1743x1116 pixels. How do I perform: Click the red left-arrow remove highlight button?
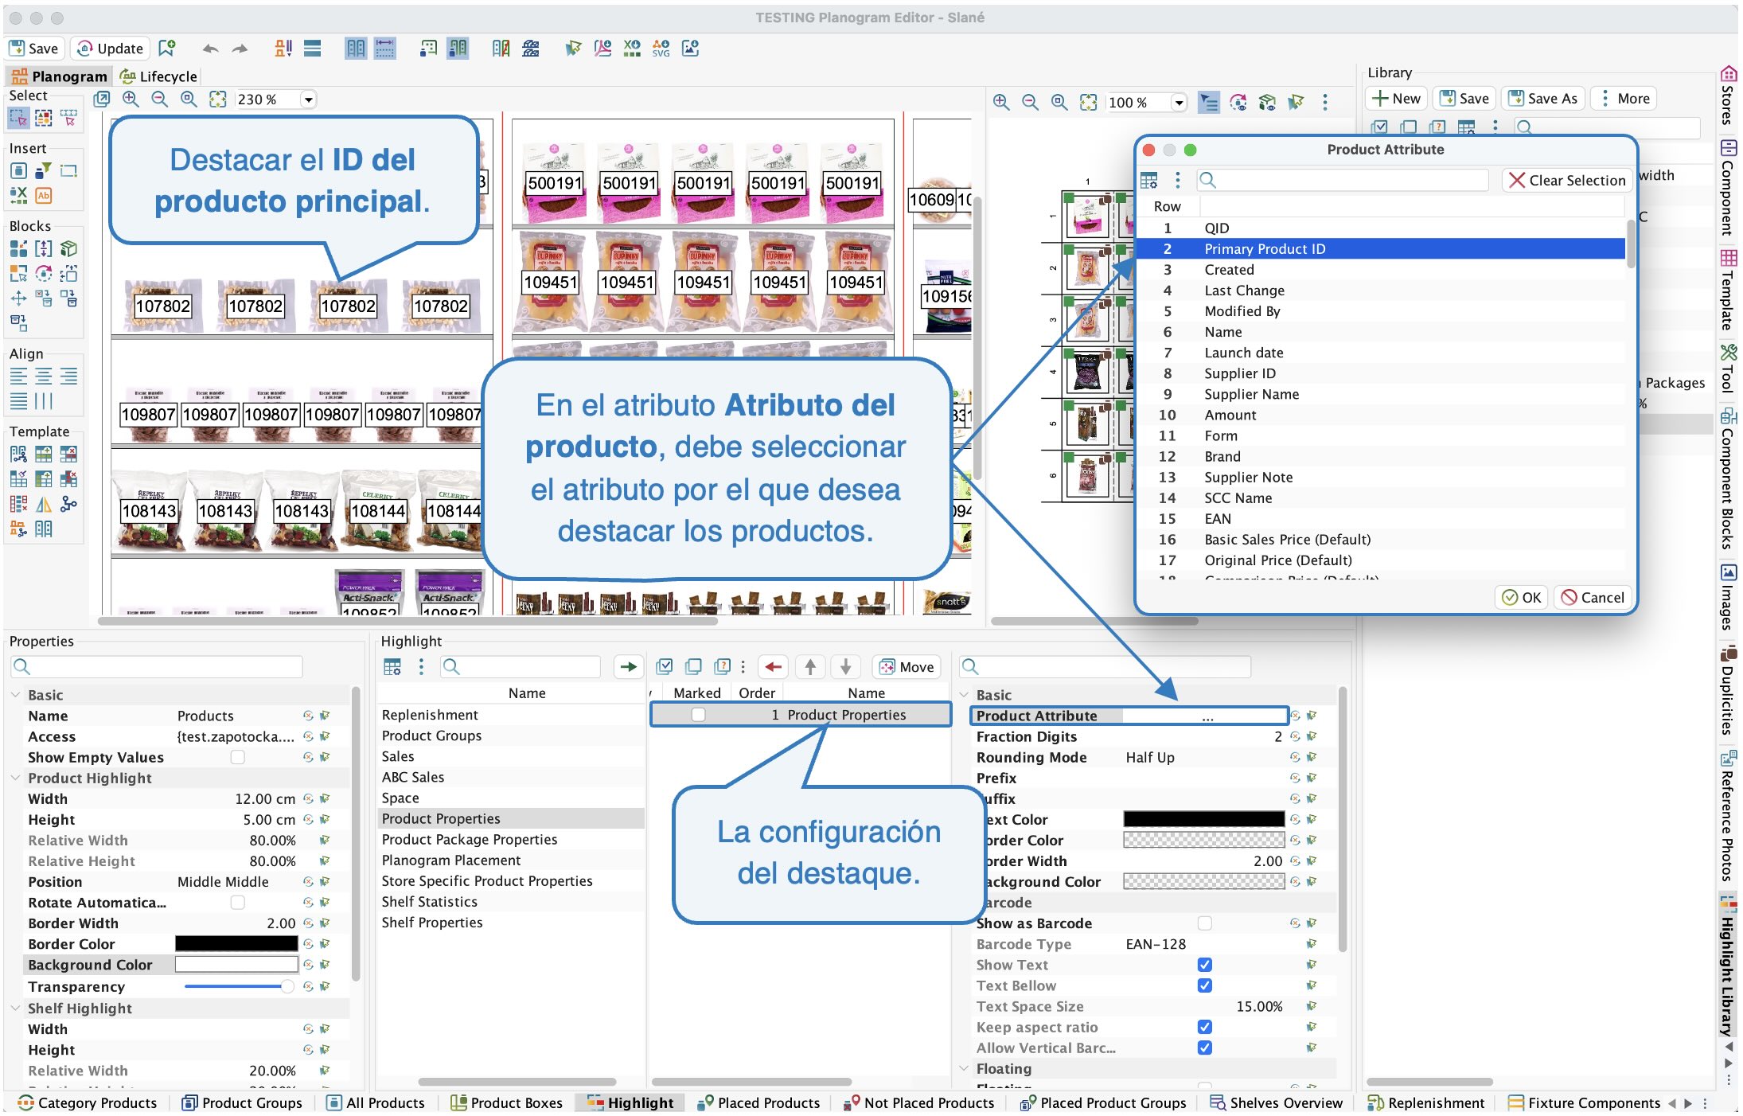(773, 666)
